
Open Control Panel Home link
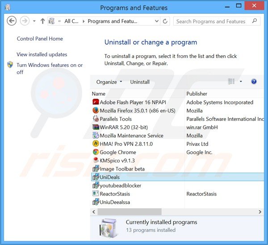[40, 39]
